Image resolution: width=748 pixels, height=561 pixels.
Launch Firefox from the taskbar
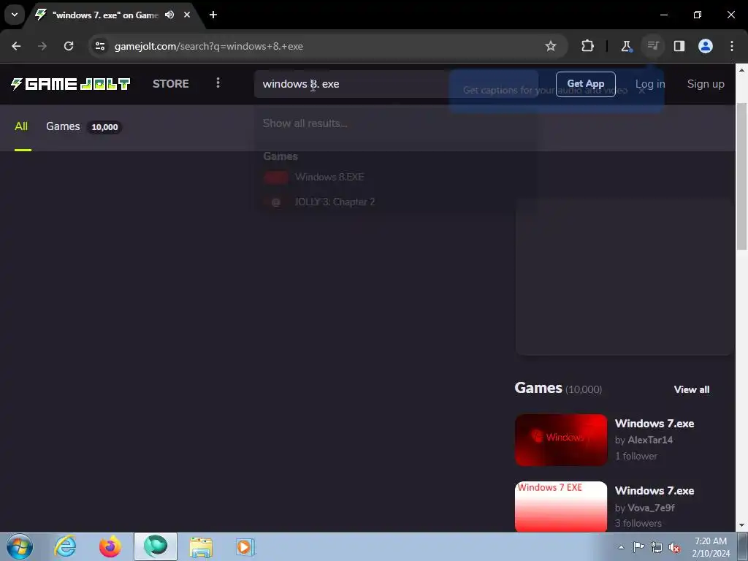pos(110,546)
